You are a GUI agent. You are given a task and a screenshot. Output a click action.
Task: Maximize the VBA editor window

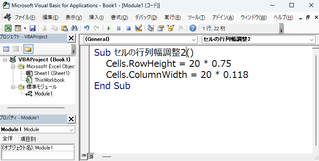coord(292,5)
